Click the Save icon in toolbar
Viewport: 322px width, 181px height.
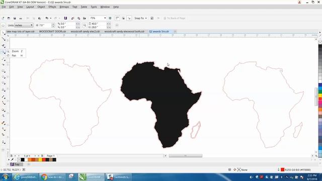[15, 18]
